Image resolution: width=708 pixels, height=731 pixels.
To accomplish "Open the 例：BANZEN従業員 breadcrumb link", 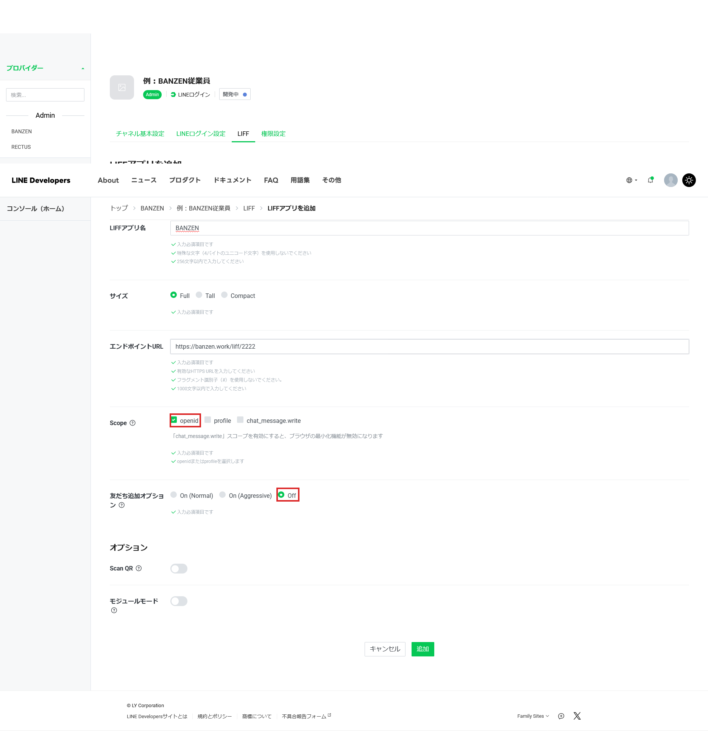I will coord(204,208).
